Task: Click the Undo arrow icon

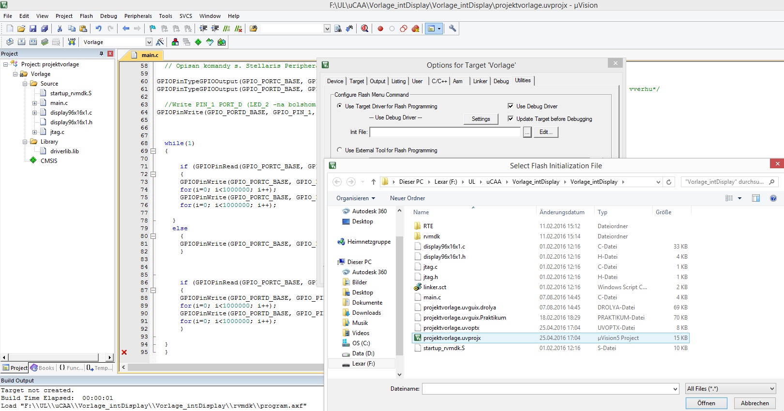Action: point(99,29)
